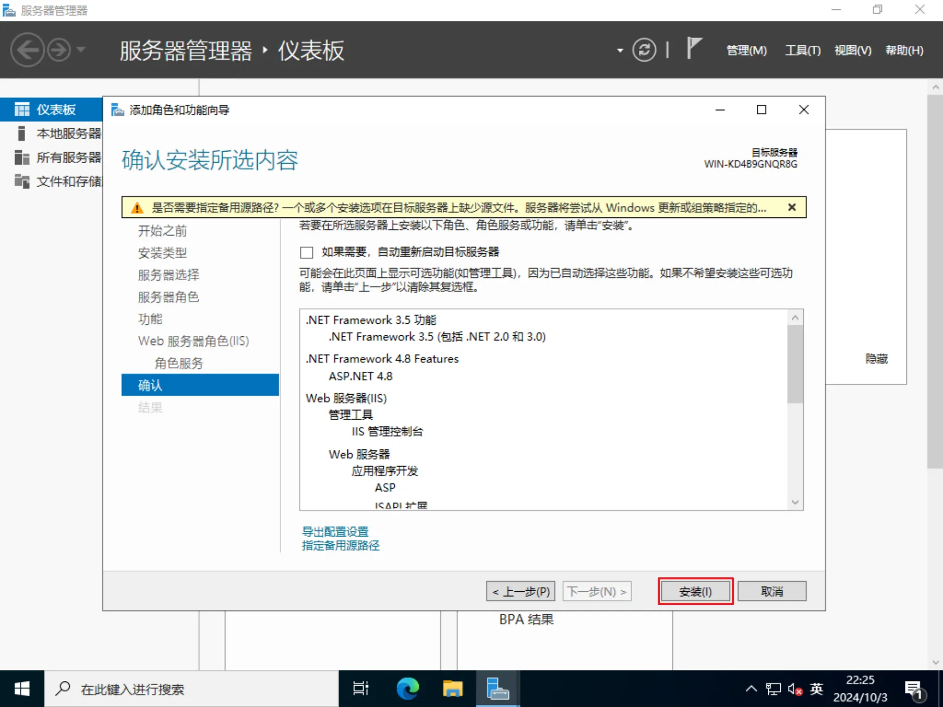Dismiss the yellow warning banner with X

coord(792,208)
